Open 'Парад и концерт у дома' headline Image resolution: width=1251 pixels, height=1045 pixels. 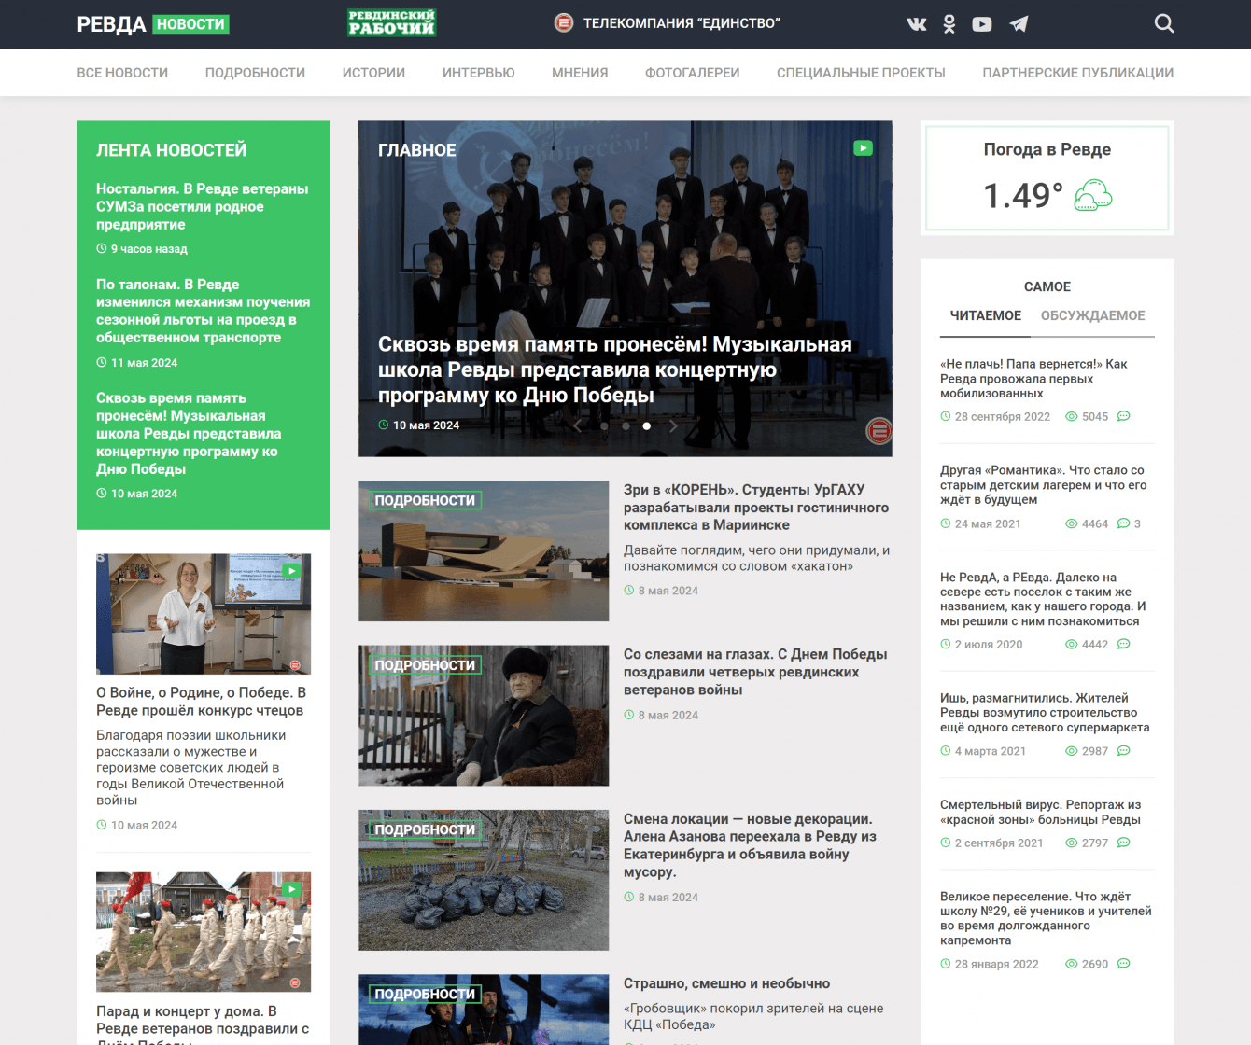[x=203, y=1024]
